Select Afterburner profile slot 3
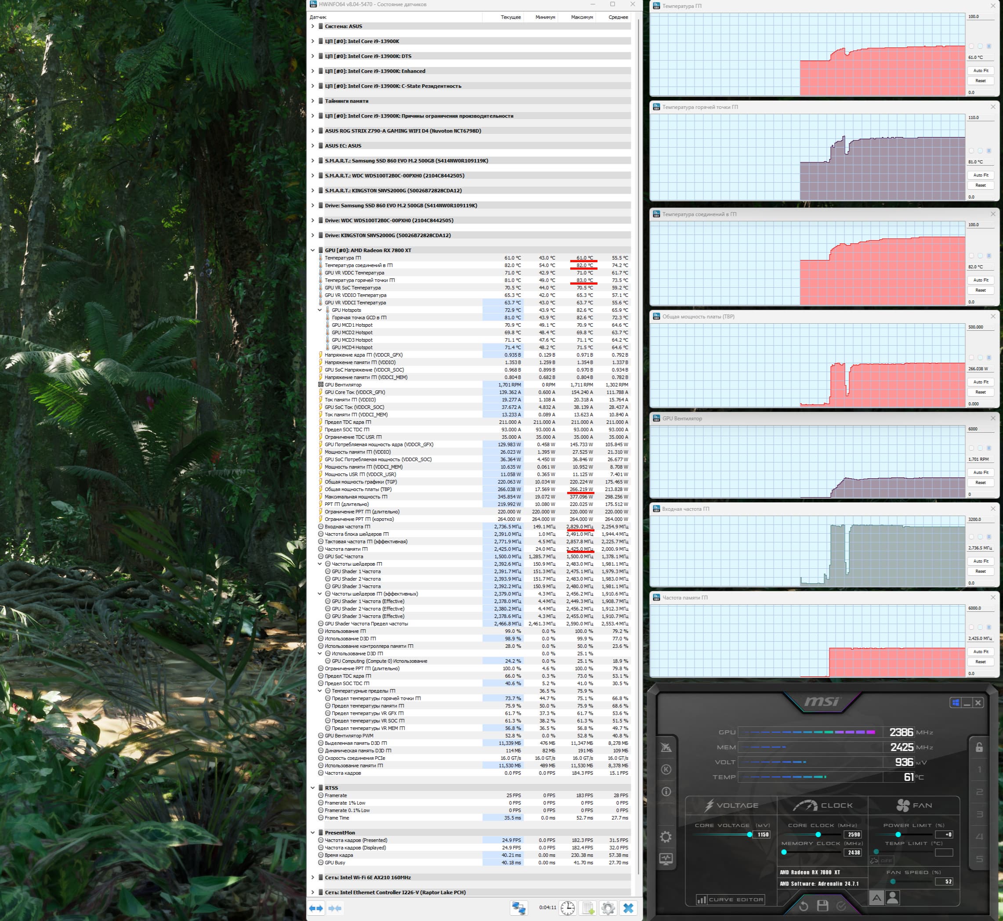This screenshot has width=1003, height=921. (979, 814)
